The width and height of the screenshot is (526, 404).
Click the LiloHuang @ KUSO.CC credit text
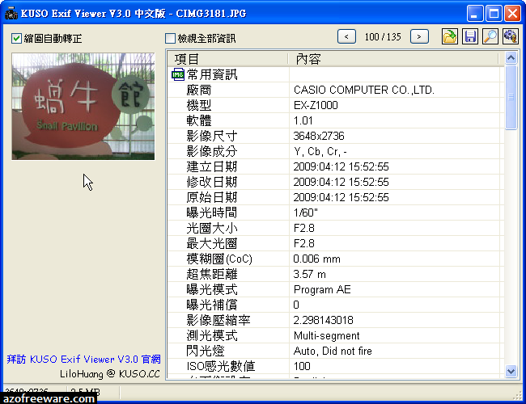tap(110, 373)
